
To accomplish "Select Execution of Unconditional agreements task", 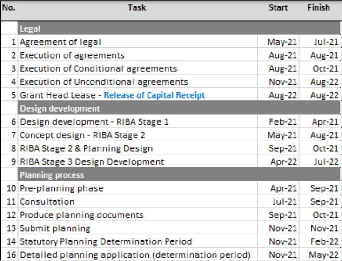I will (104, 82).
